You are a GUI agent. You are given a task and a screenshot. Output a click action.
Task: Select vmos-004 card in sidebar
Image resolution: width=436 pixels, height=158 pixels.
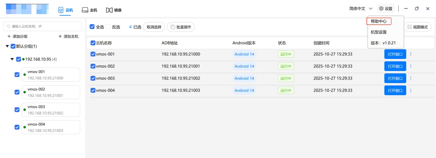[x=51, y=127]
